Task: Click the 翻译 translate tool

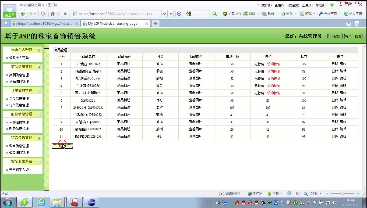Action: 249,14
